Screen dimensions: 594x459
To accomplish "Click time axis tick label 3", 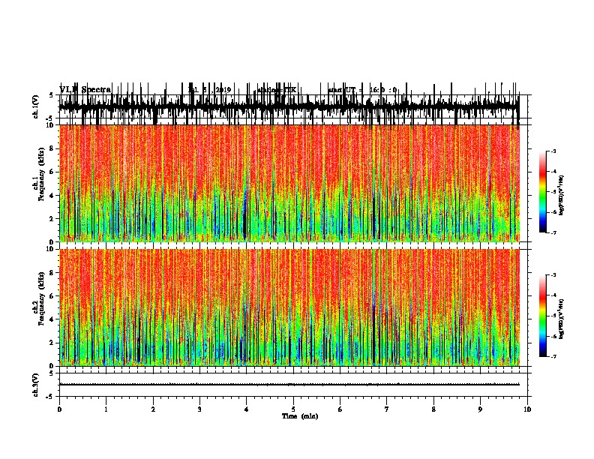I will [x=199, y=409].
